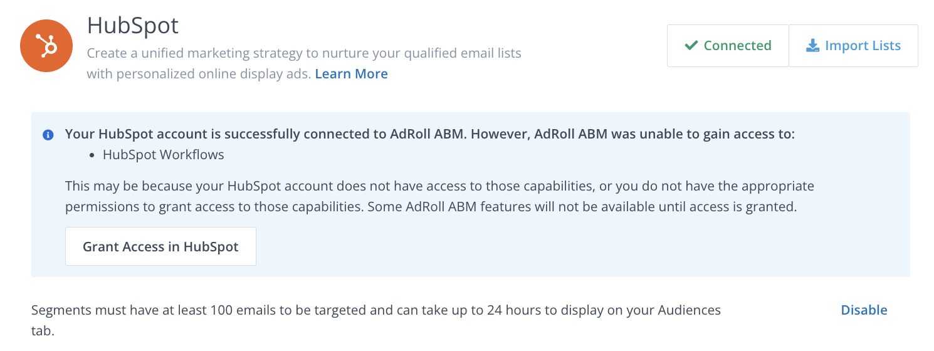Image resolution: width=934 pixels, height=351 pixels.
Task: Select the HubSpot Workflows list item
Action: pyautogui.click(x=163, y=155)
